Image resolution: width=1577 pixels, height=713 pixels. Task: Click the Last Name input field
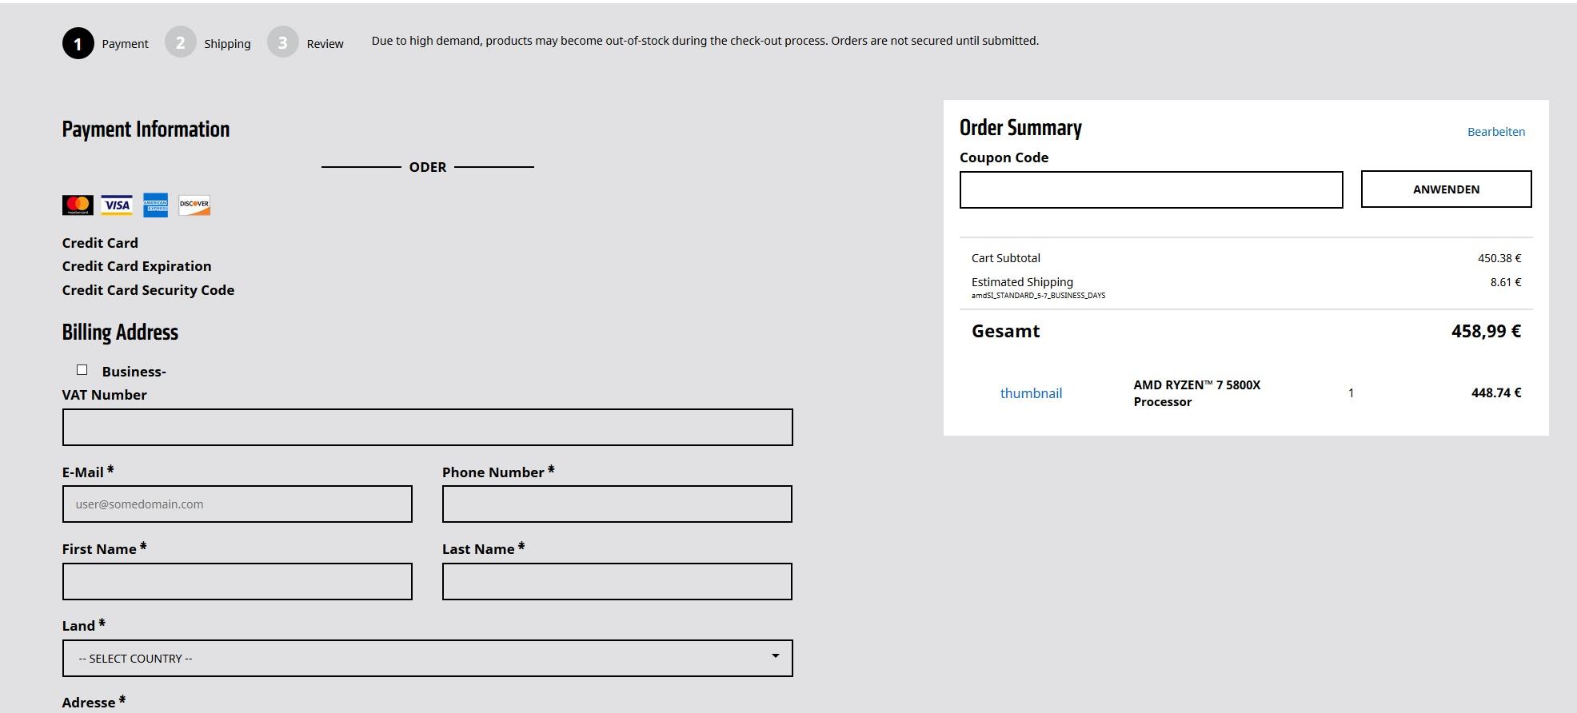pos(617,581)
